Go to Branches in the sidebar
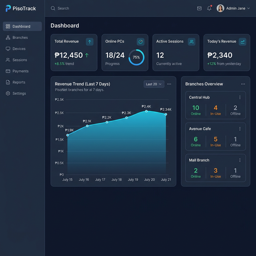The height and width of the screenshot is (256, 256). tap(20, 38)
